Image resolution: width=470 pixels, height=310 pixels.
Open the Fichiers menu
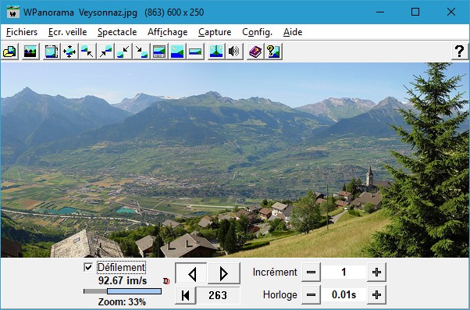22,32
